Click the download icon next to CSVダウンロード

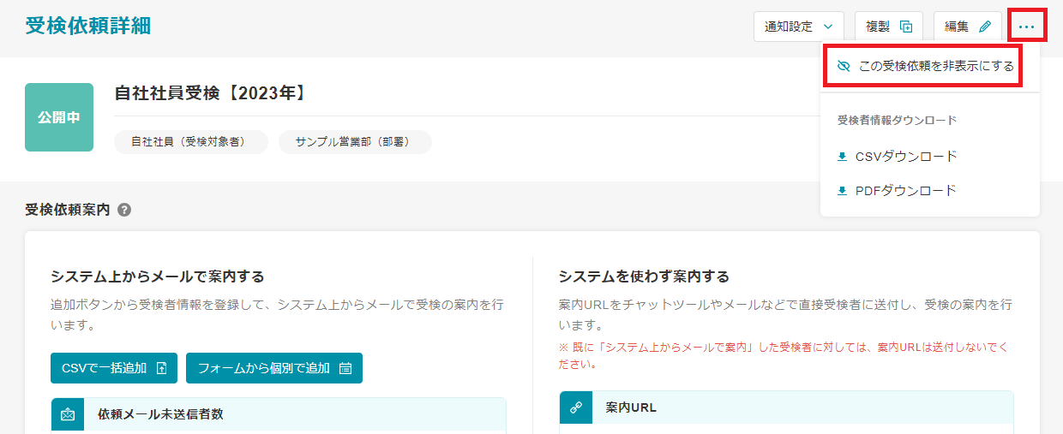(843, 157)
